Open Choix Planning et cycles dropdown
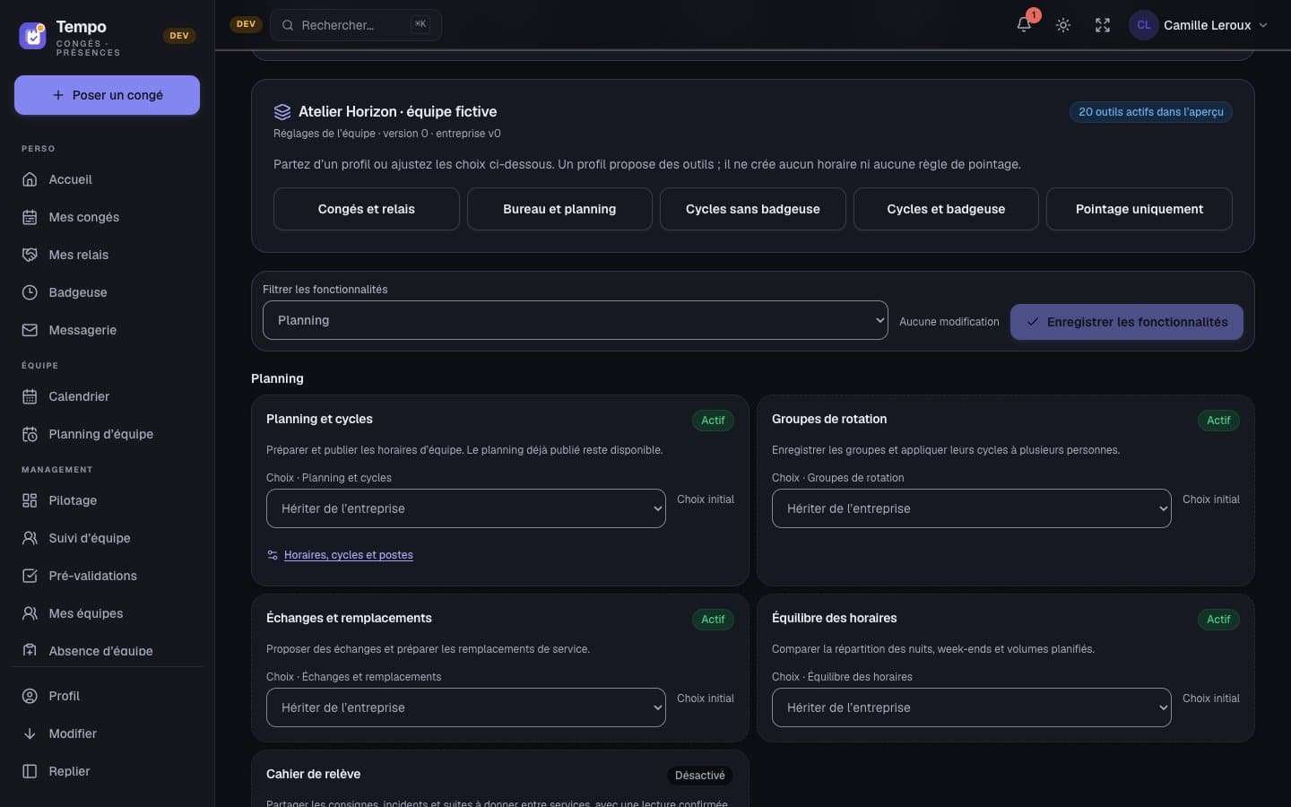Screen dimensions: 1291x807 (465, 508)
